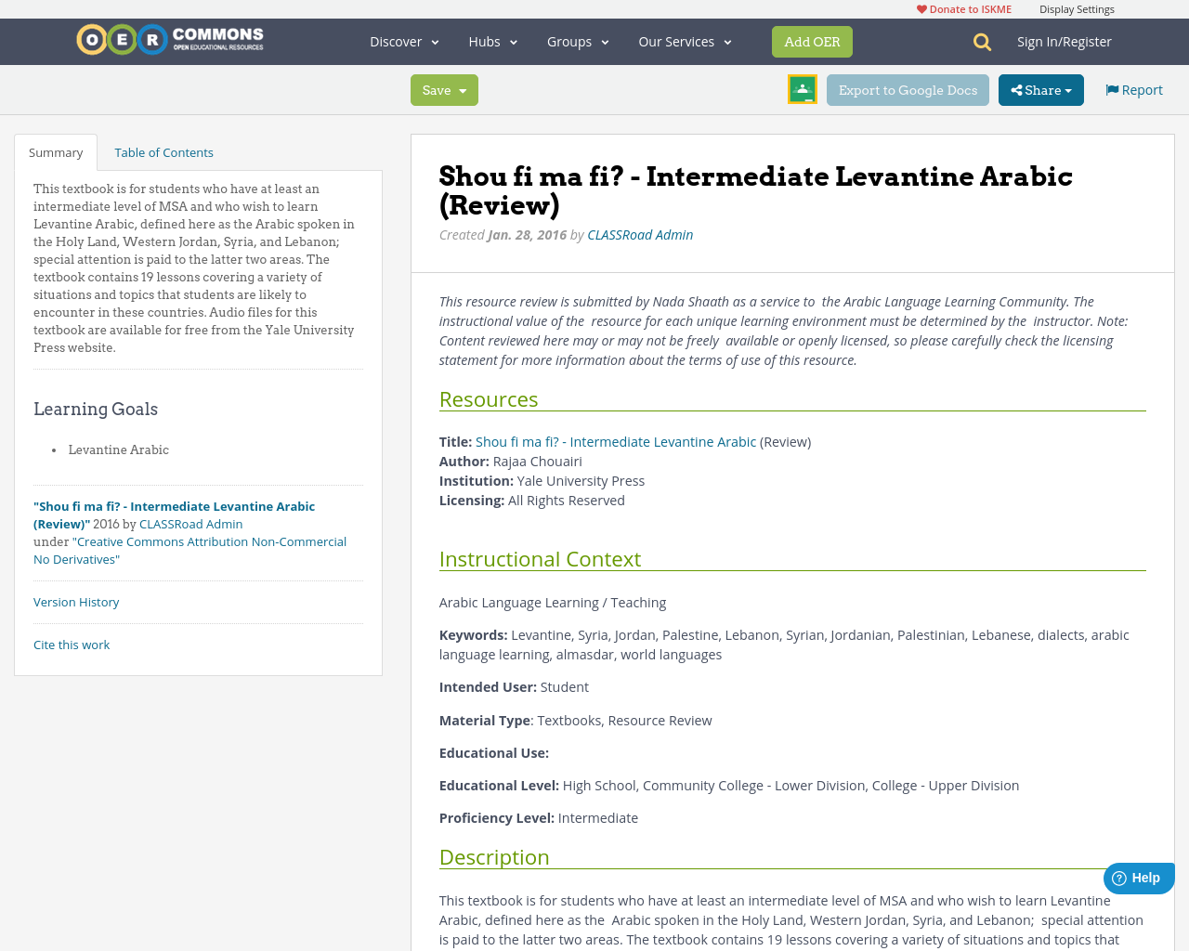Image resolution: width=1189 pixels, height=951 pixels.
Task: Select the Summary tab
Action: (x=56, y=152)
